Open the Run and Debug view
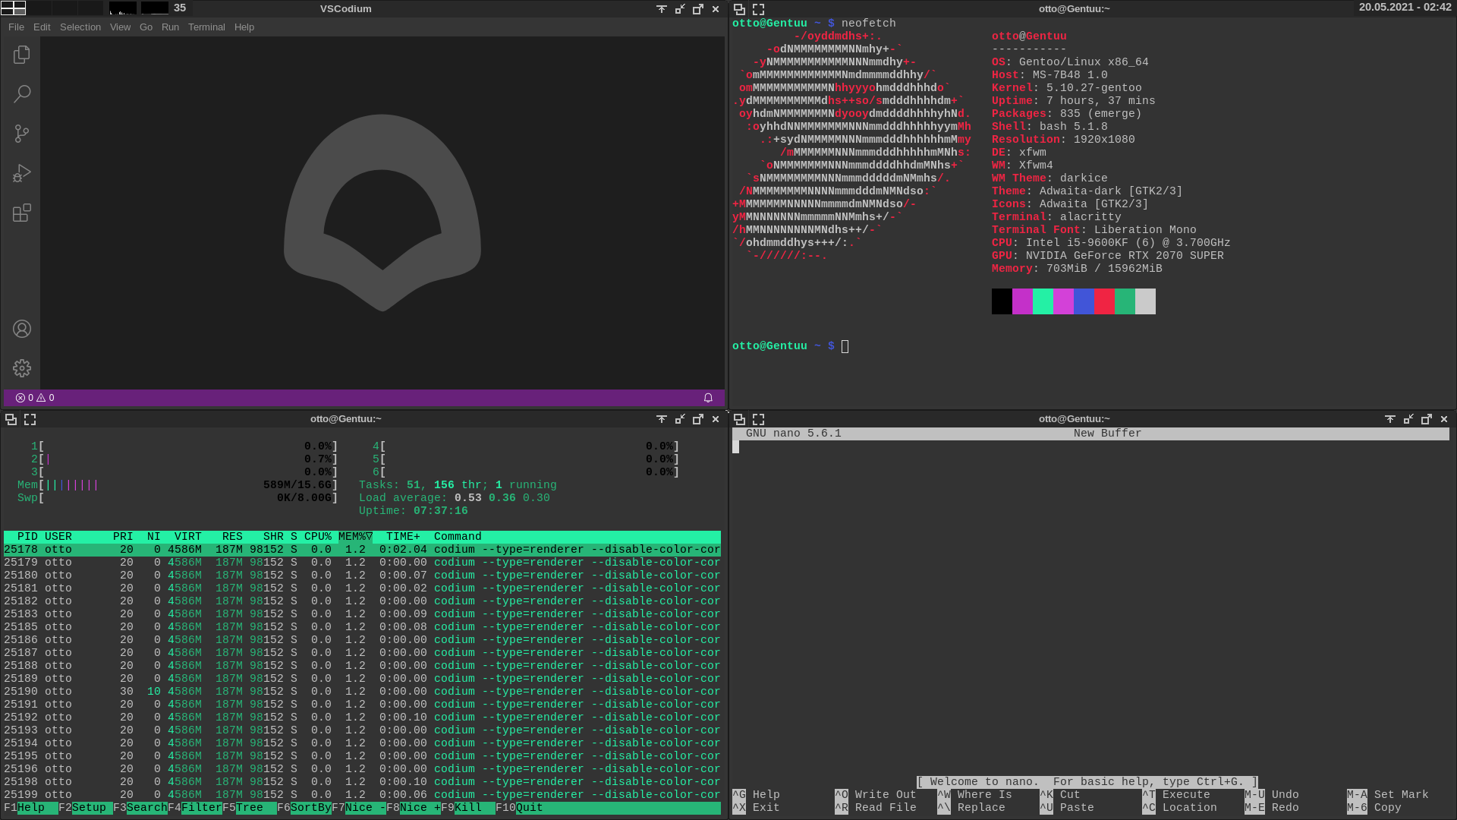The height and width of the screenshot is (820, 1457). (21, 173)
